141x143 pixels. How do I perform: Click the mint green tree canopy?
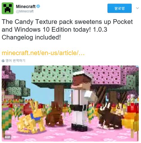[x=53, y=75]
